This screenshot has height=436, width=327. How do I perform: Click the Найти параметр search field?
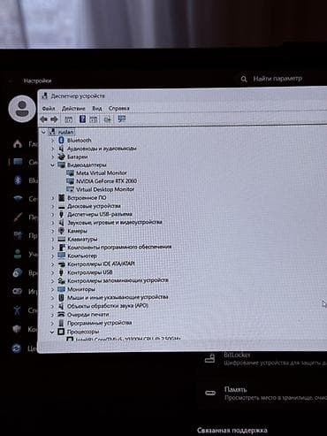click(x=278, y=79)
